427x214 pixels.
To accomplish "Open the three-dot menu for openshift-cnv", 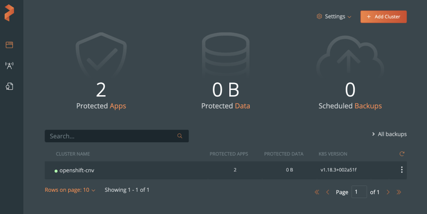I will pyautogui.click(x=402, y=170).
